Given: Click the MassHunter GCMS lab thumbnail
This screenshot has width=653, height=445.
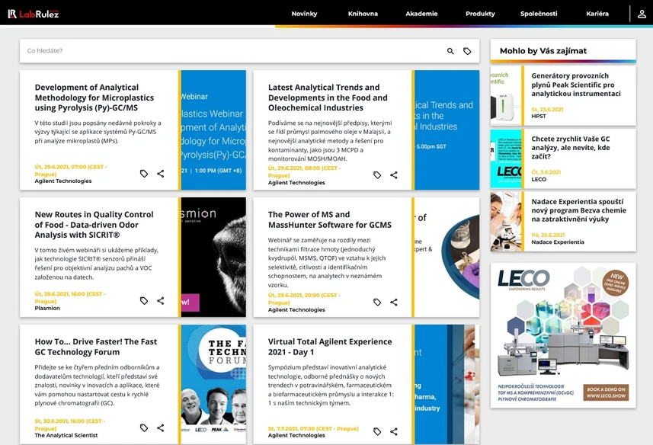Looking at the screenshot, I should [447, 257].
